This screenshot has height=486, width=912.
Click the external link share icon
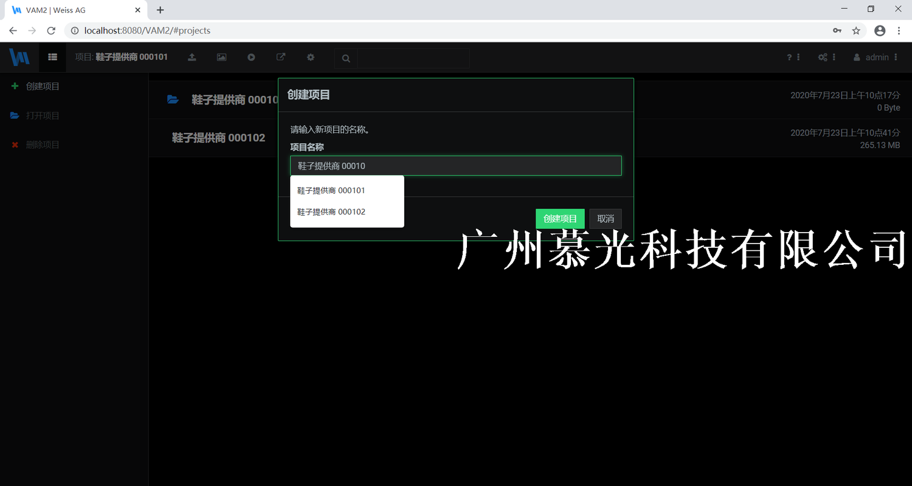[281, 57]
